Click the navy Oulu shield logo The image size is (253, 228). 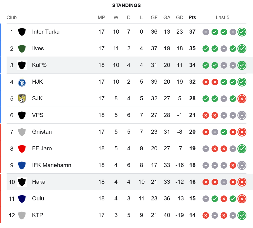[x=22, y=198]
